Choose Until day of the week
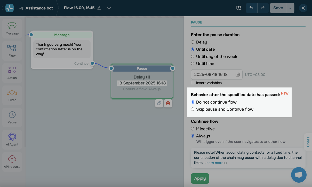The height and width of the screenshot is (187, 312). tap(193, 57)
